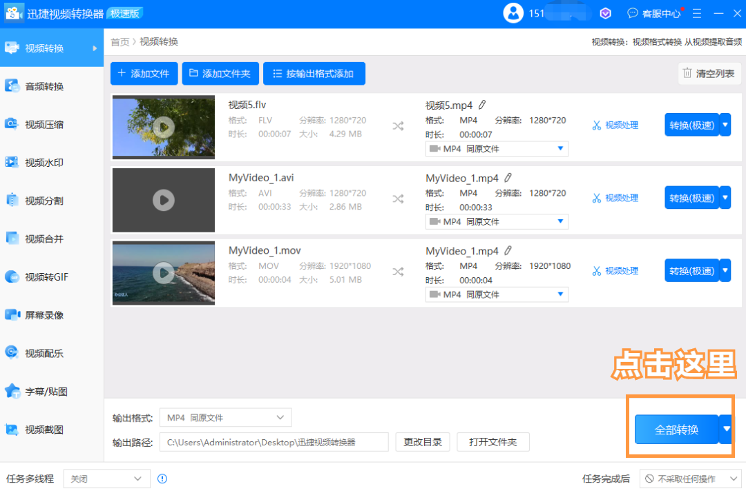Click the purple VIP shield icon
Screen dimensions: 746x493
tap(605, 13)
